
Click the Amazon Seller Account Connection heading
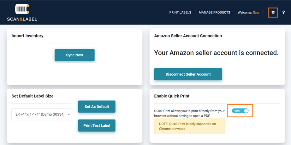[x=188, y=36]
